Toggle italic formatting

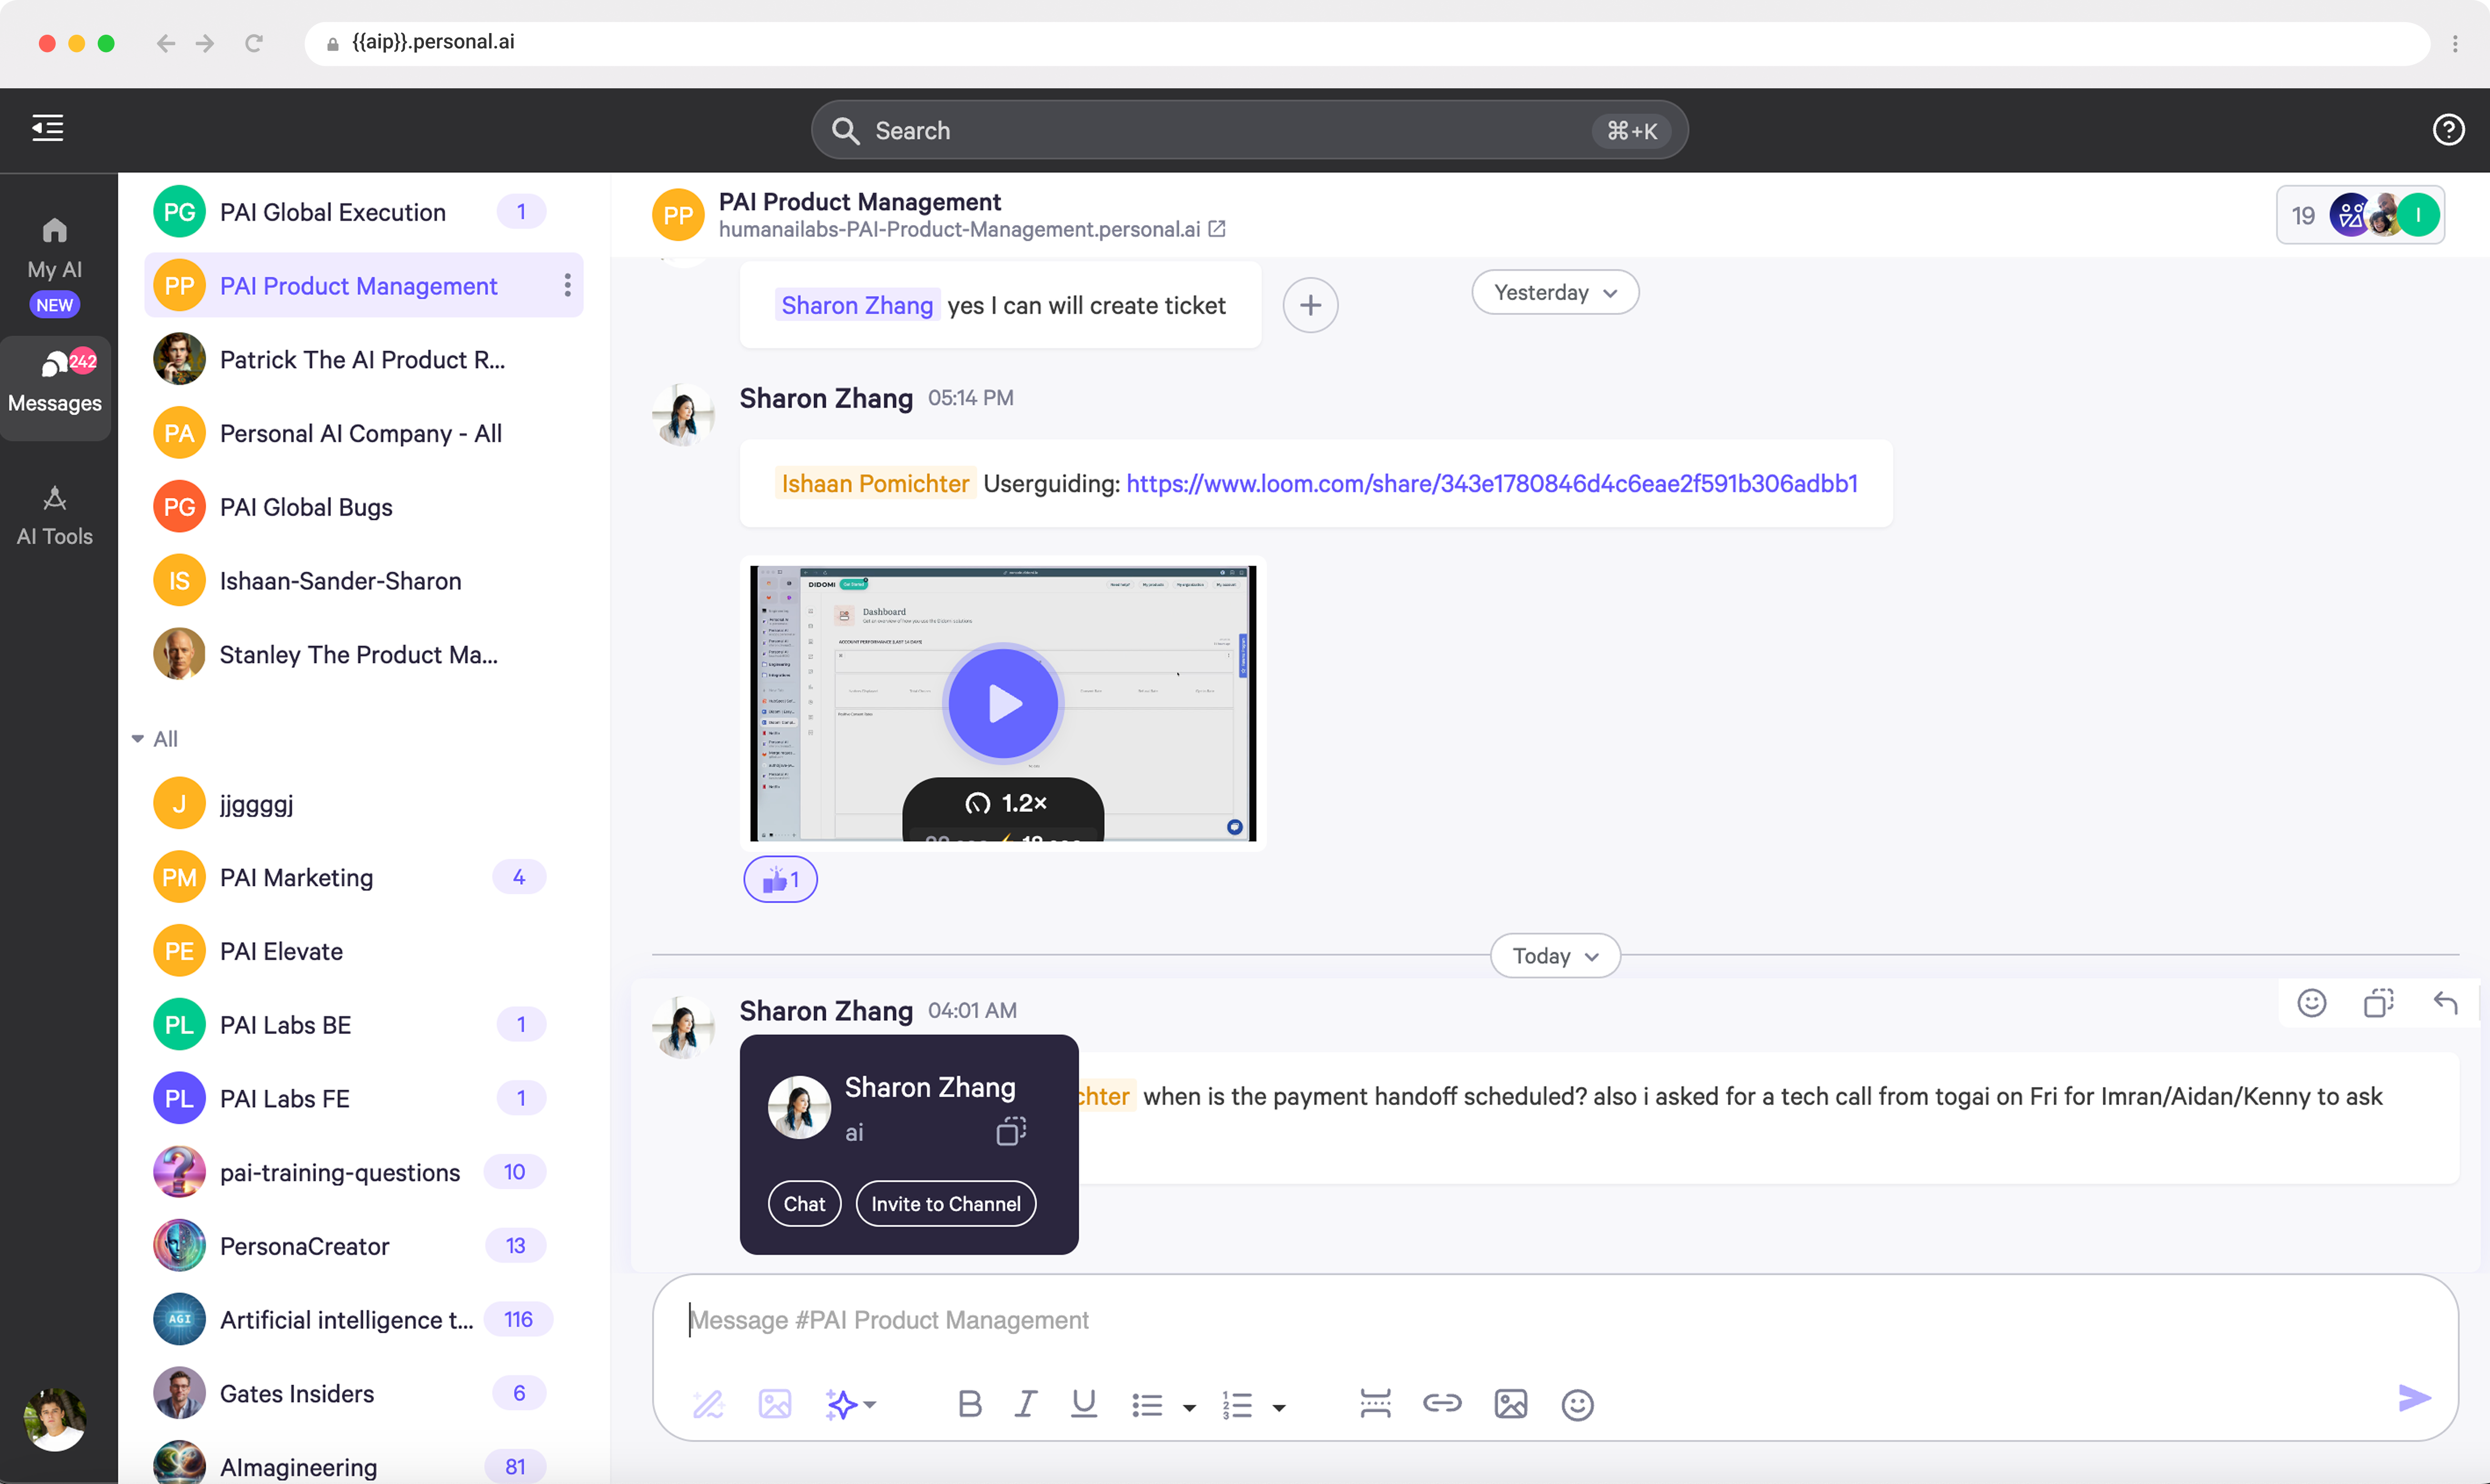pyautogui.click(x=1026, y=1404)
